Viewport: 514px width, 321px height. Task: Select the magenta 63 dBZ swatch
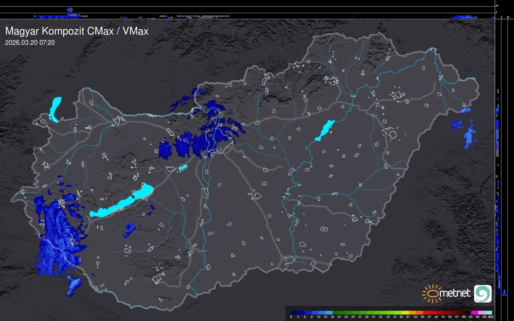(474, 313)
